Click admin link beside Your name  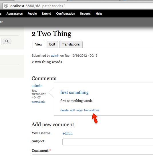tap(67, 133)
